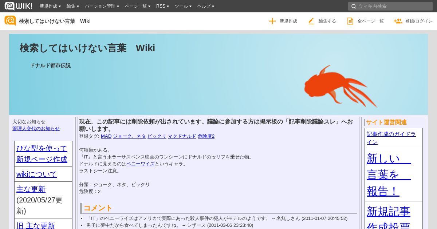Screen dimensions: 437x229
Task: Click the ドナルド都市伝説 page title
Action: pyautogui.click(x=50, y=65)
